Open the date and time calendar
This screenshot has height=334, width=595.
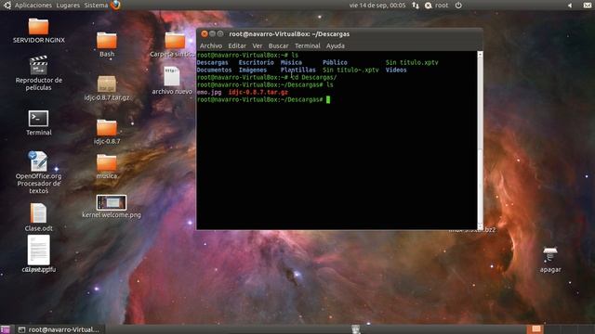pos(377,6)
